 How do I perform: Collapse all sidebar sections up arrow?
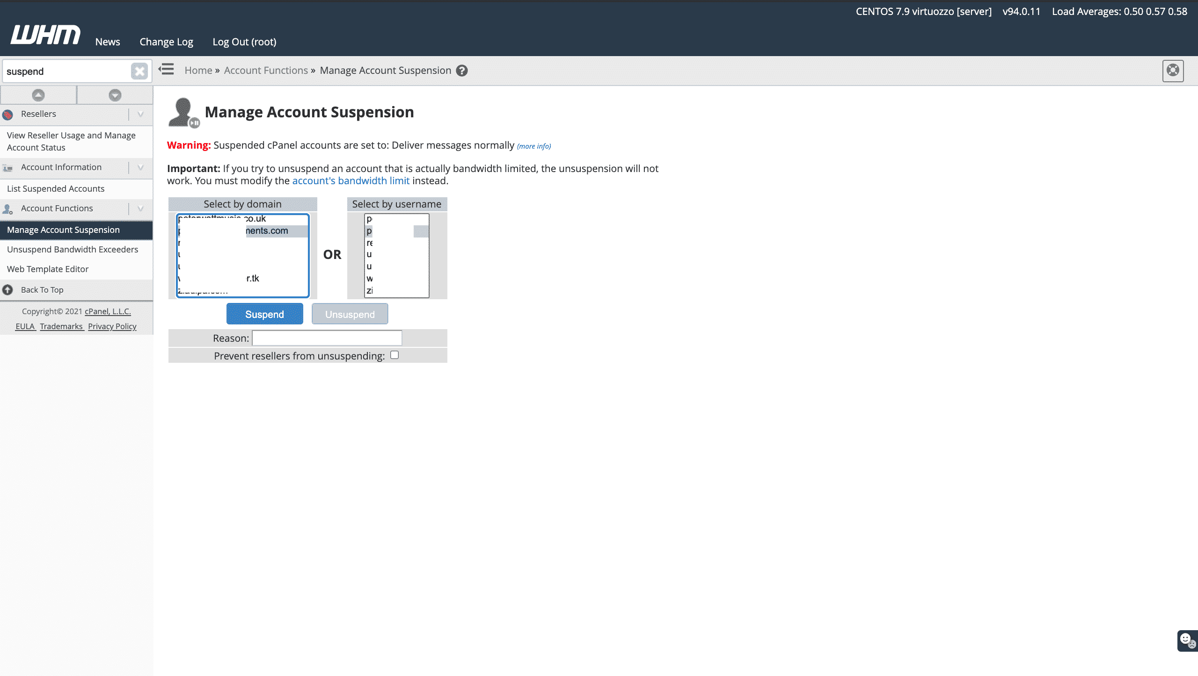coord(38,95)
